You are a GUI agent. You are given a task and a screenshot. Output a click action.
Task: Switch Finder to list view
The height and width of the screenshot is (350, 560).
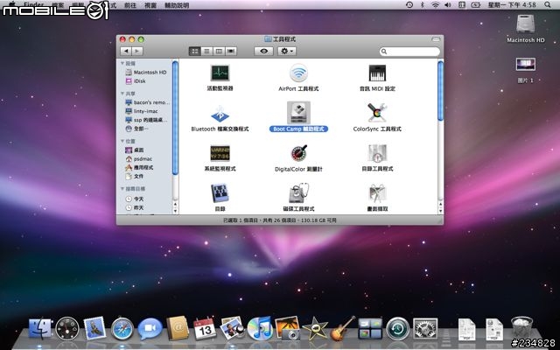(206, 52)
